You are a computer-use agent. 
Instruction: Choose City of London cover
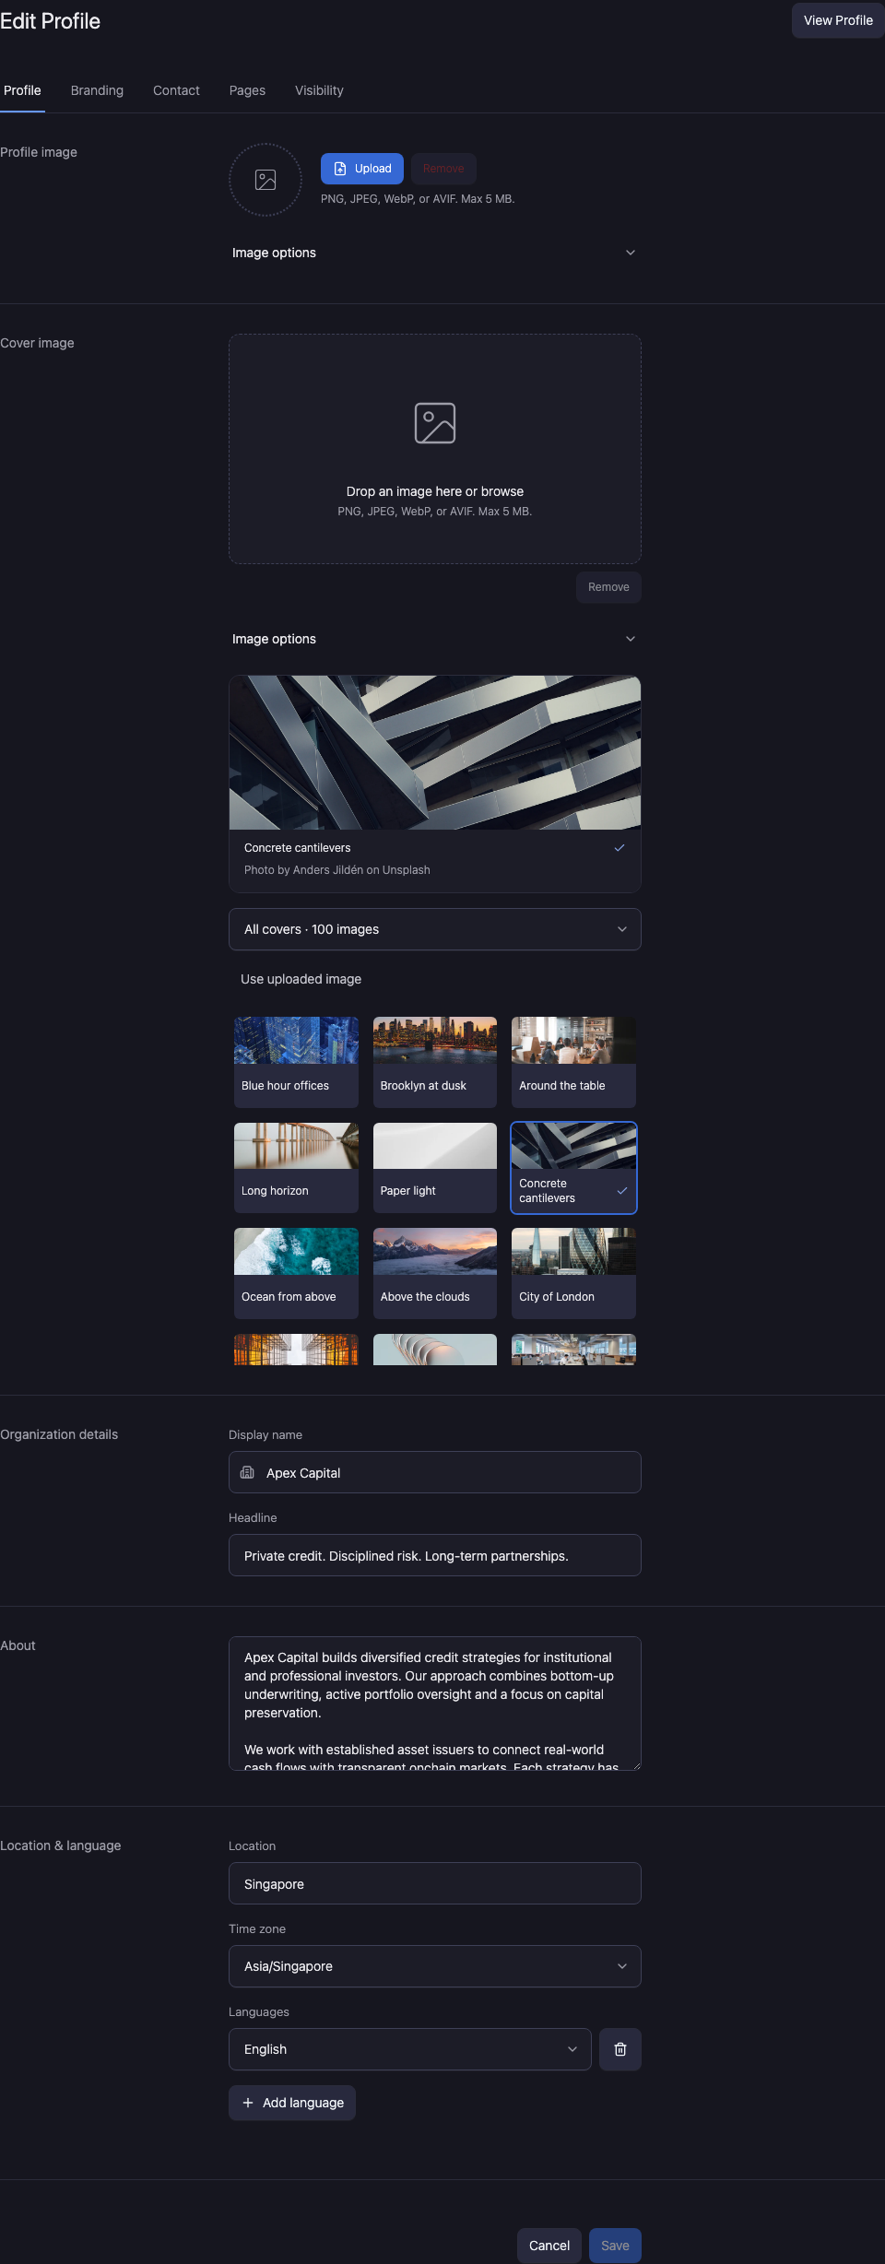coord(573,1273)
